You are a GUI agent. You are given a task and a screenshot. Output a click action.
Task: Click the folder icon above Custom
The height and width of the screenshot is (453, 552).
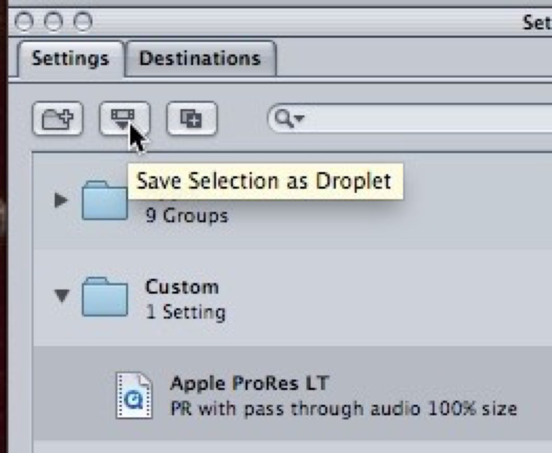click(x=104, y=200)
